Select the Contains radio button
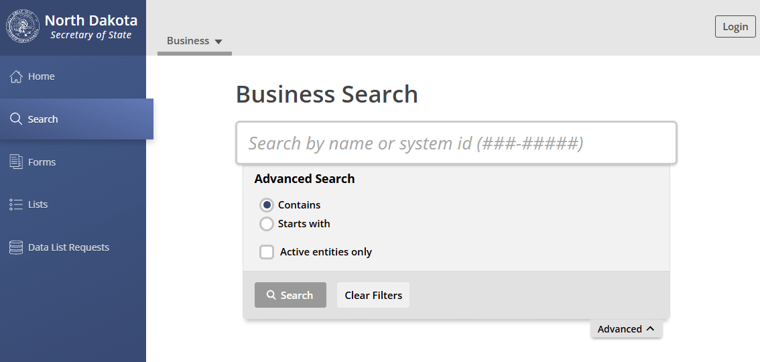The height and width of the screenshot is (362, 760). point(267,205)
